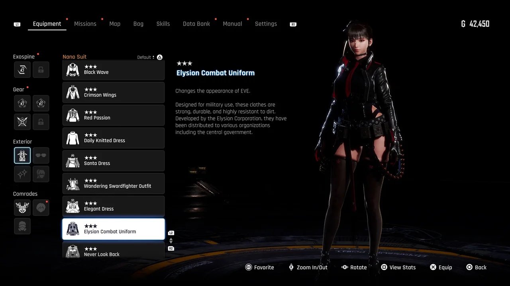Click the Black Wave suit thumbnail icon
The height and width of the screenshot is (286, 510).
pos(73,70)
